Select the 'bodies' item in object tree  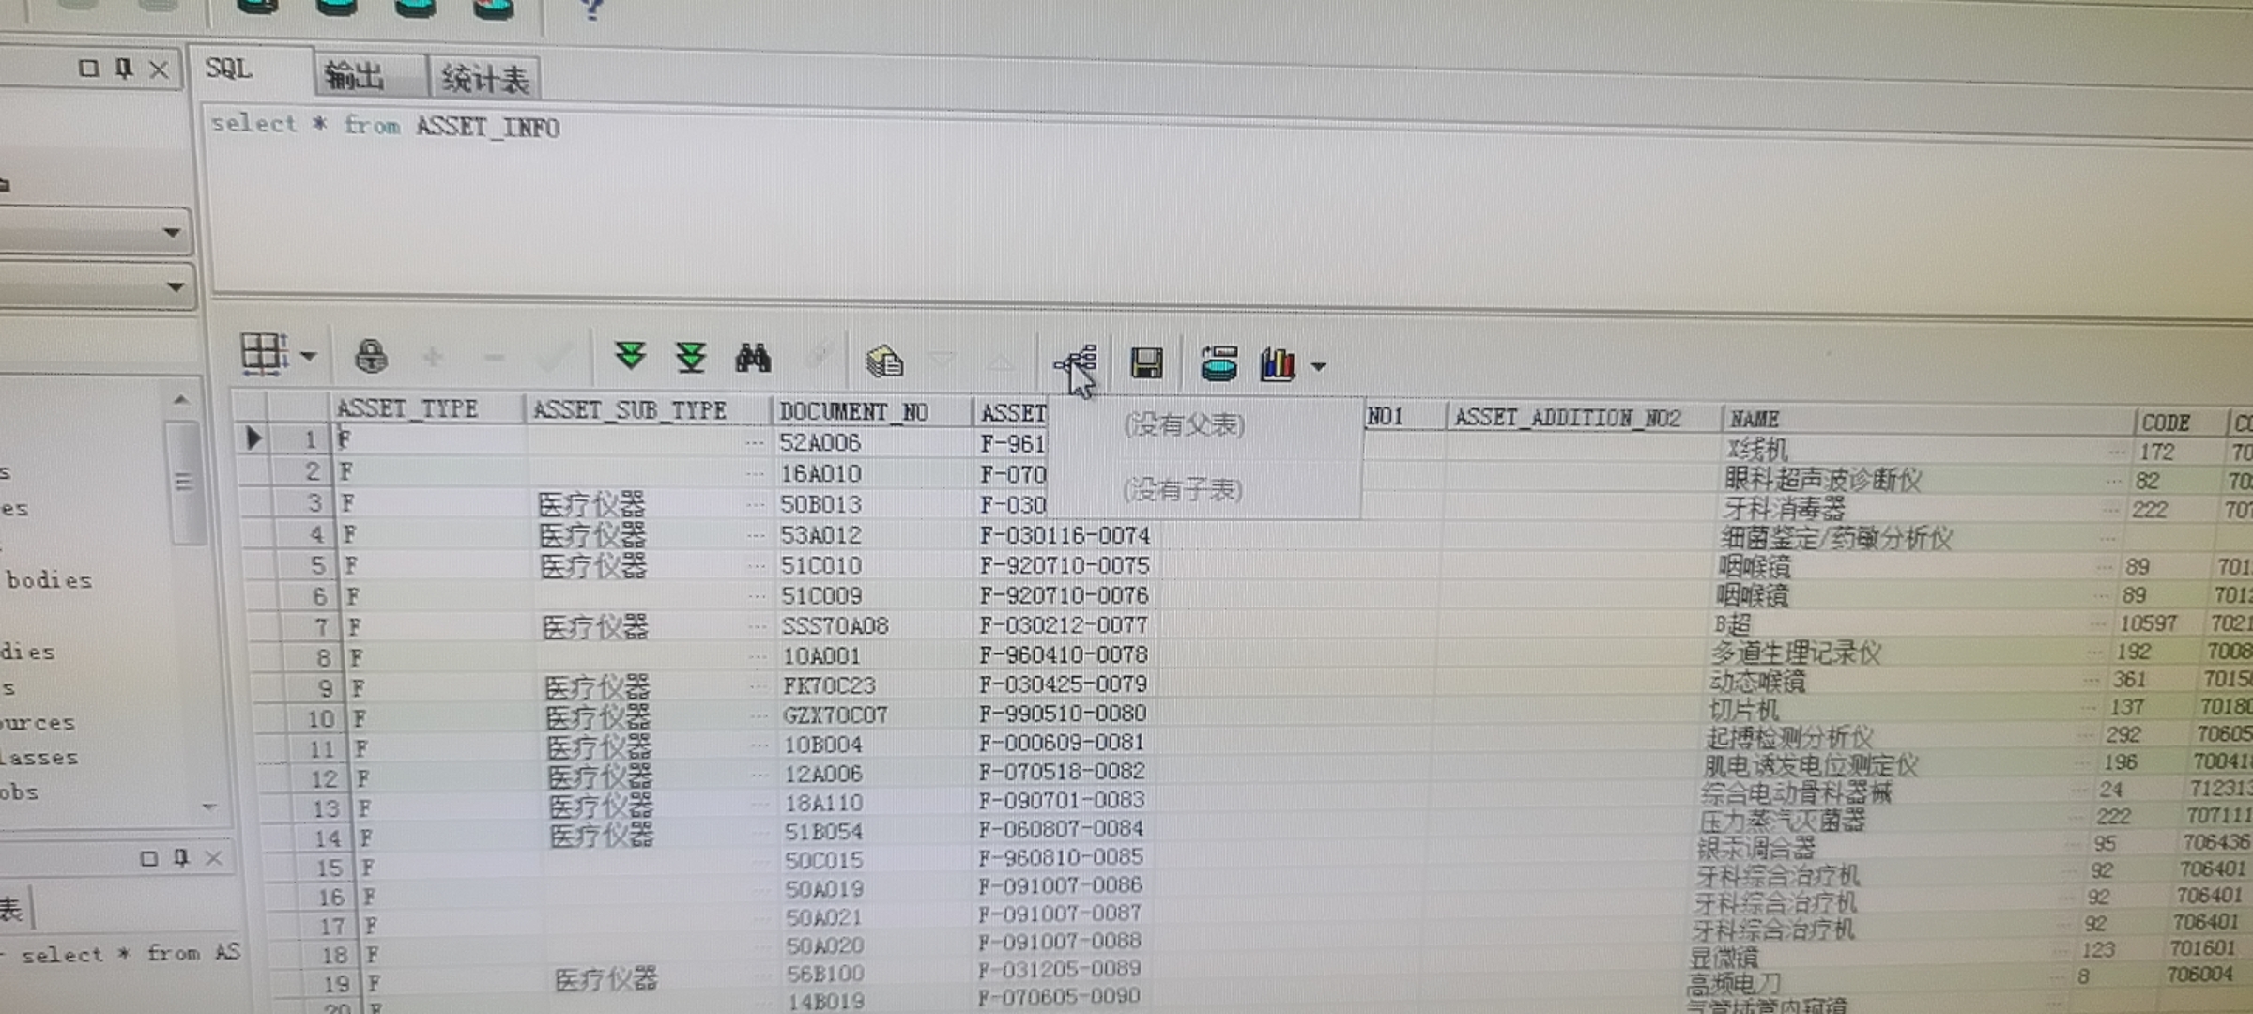(49, 580)
